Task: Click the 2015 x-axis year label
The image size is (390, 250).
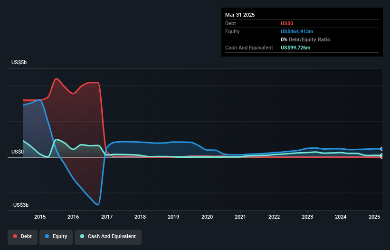Action: click(x=40, y=217)
